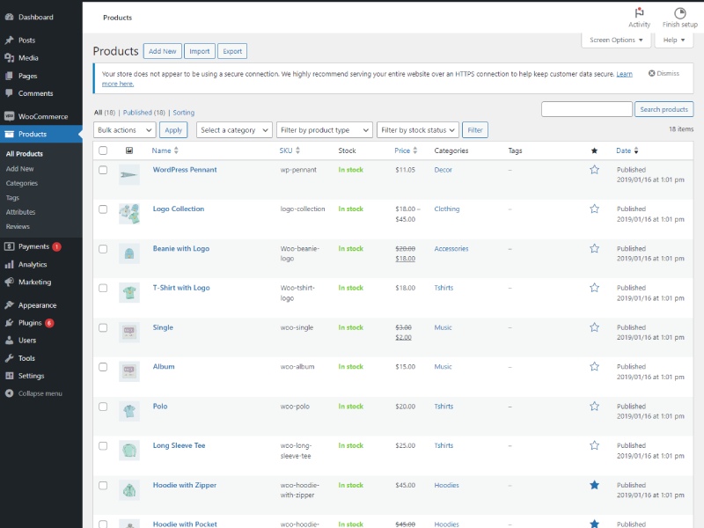Sort by the image thumbnail column icon
The width and height of the screenshot is (704, 528).
[x=129, y=150]
